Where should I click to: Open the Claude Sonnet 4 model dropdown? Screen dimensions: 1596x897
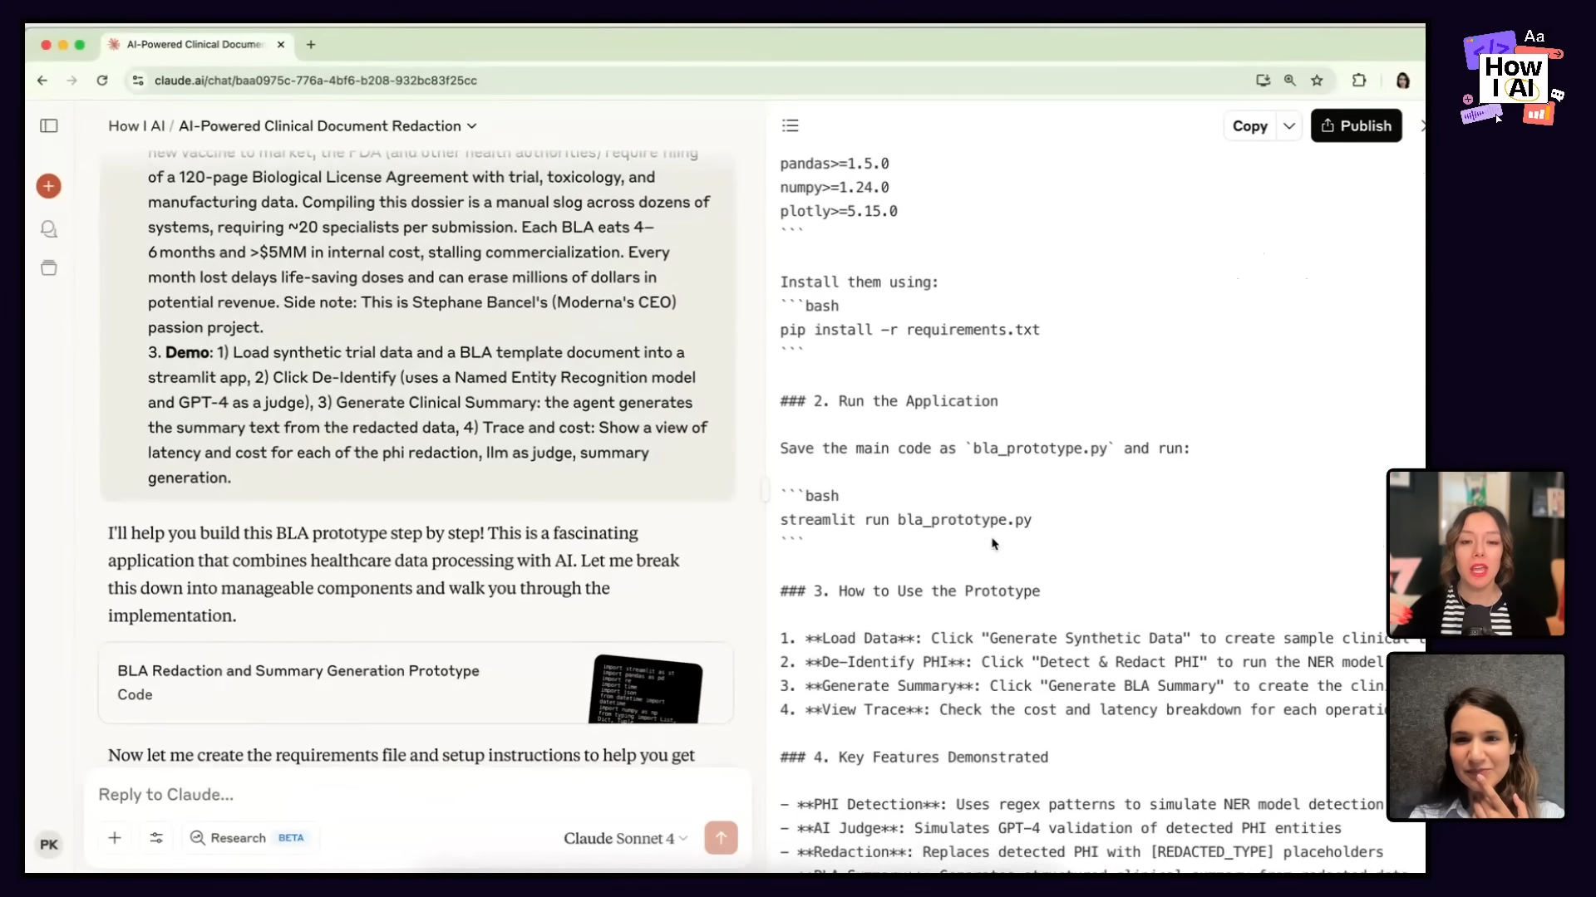625,838
